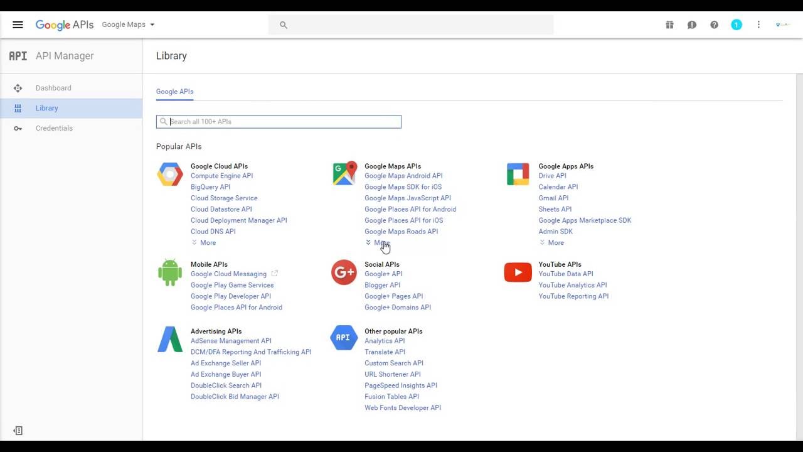The height and width of the screenshot is (452, 803).
Task: Switch to the Google APIs tab
Action: pyautogui.click(x=174, y=92)
